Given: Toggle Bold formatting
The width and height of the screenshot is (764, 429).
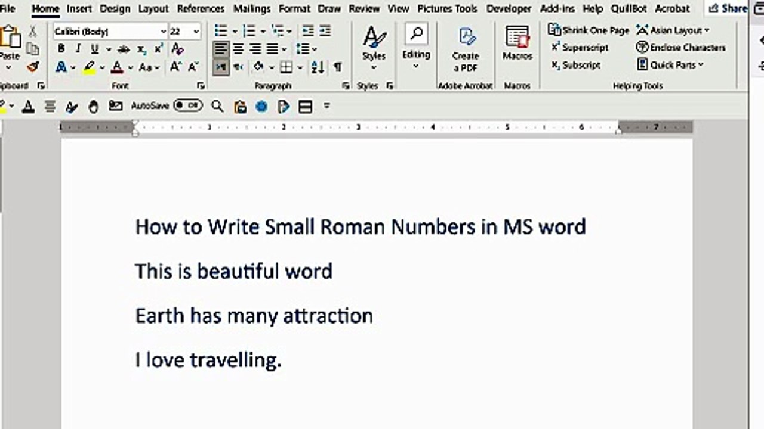Looking at the screenshot, I should tap(61, 49).
